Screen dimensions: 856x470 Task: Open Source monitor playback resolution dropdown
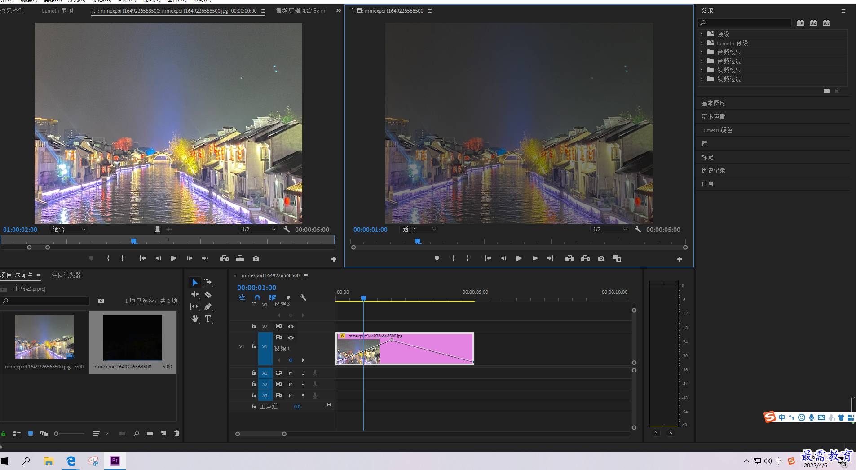[258, 229]
